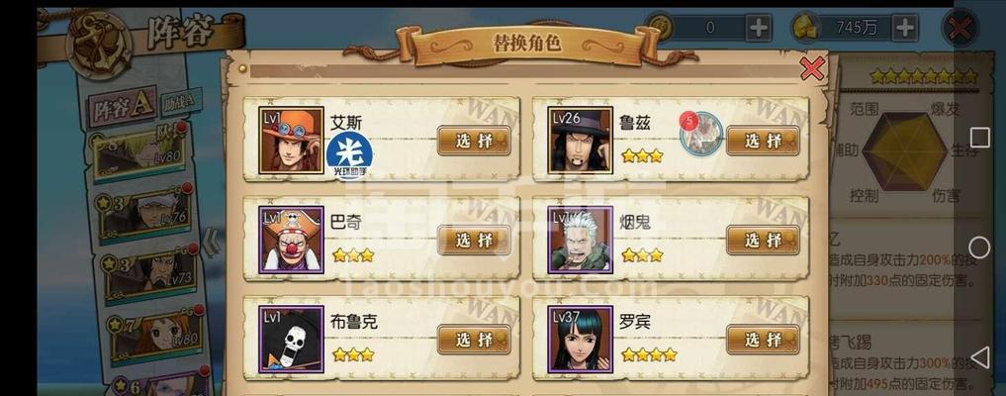Close the 替换角色 dialog with red X
1006x396 pixels.
[x=812, y=68]
